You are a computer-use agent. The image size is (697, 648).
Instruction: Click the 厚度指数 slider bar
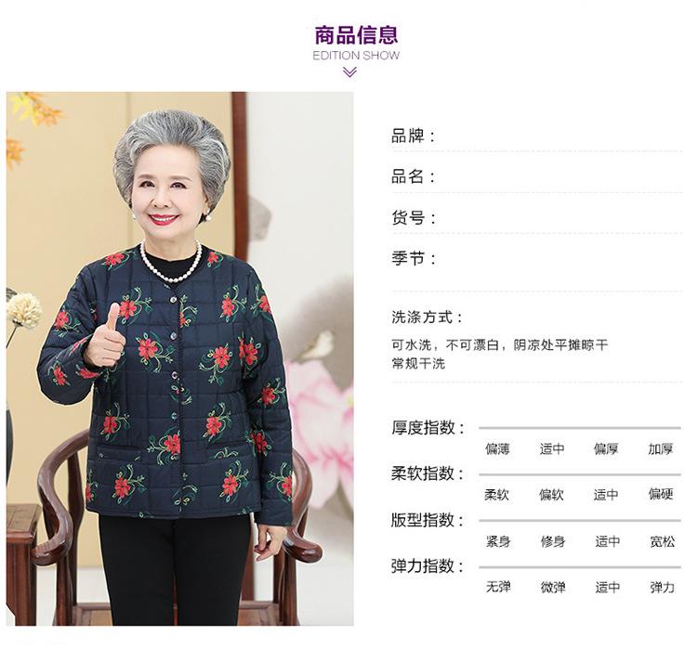point(580,428)
